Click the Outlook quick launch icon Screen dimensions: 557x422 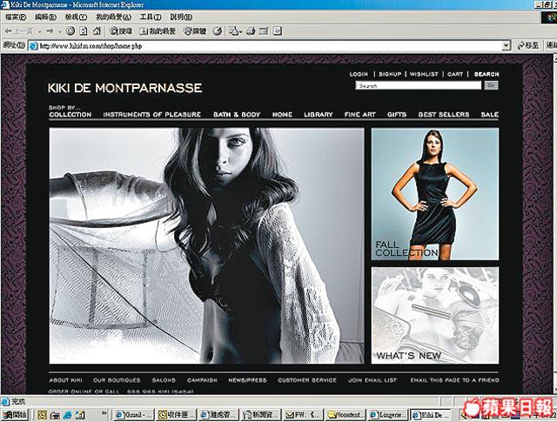coord(43,414)
